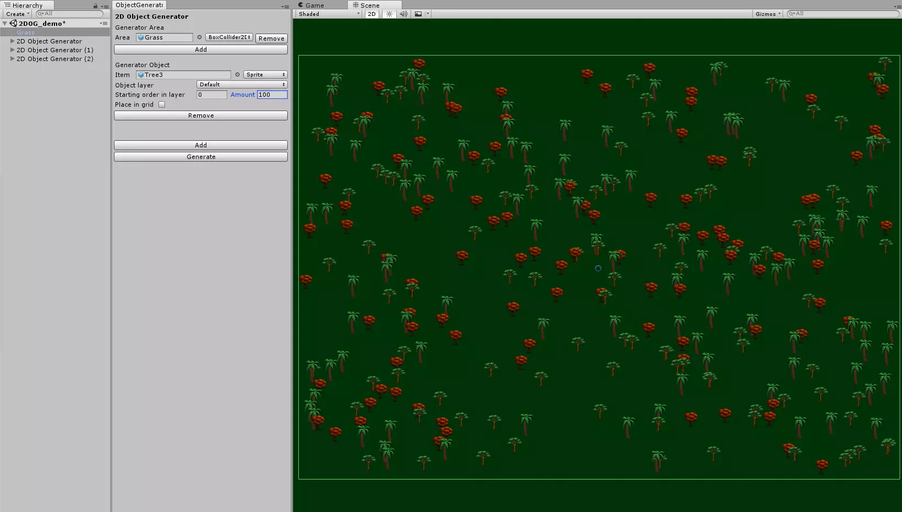Select the Hierarchy tab

26,5
